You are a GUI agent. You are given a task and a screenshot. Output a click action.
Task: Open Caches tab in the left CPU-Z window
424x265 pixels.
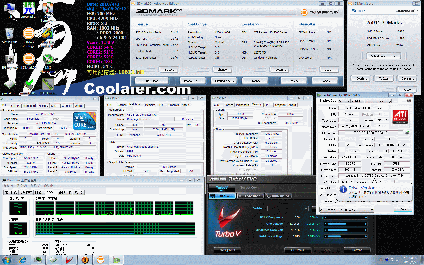coord(15,106)
